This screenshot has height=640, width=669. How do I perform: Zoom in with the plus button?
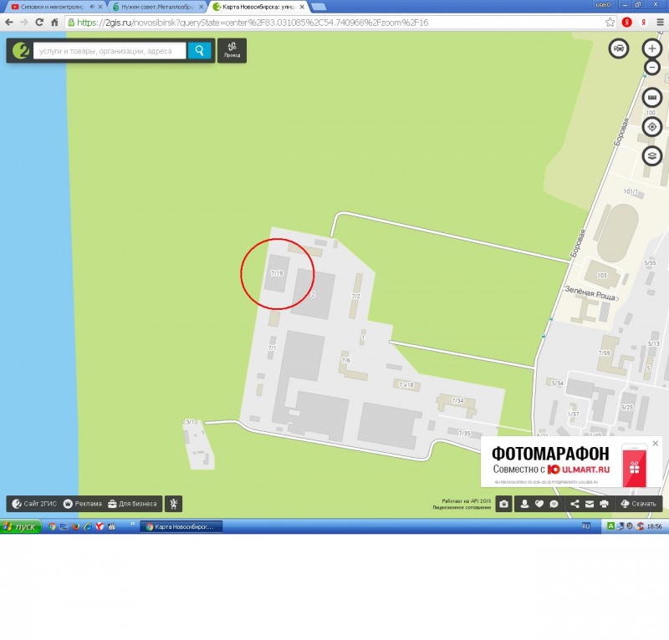[652, 49]
